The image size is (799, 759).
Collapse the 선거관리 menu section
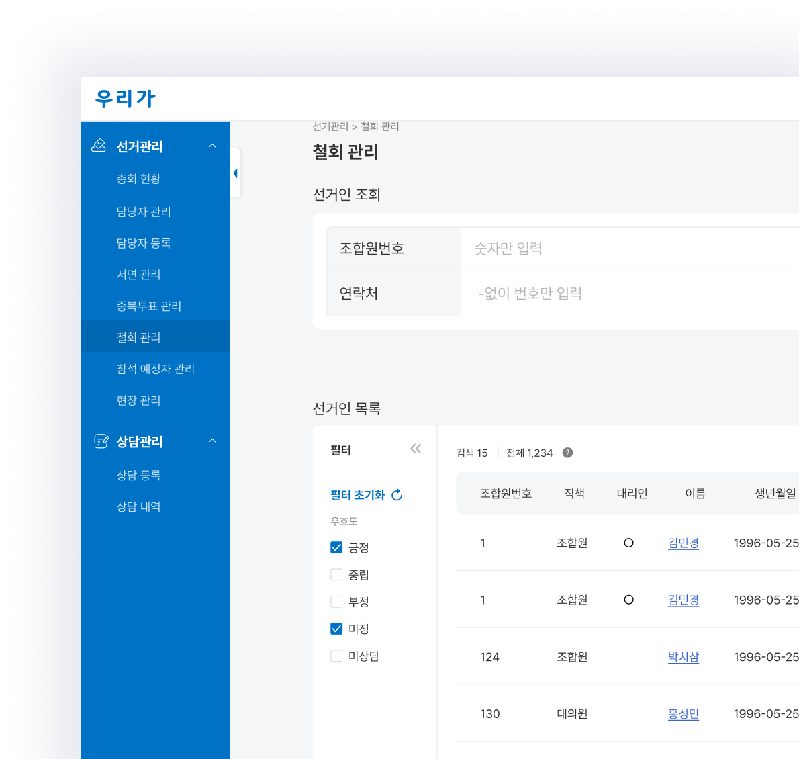point(212,146)
